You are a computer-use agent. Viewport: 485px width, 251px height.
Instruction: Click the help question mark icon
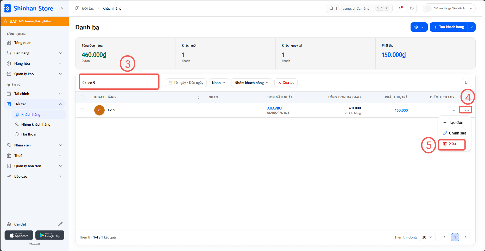coord(412,8)
